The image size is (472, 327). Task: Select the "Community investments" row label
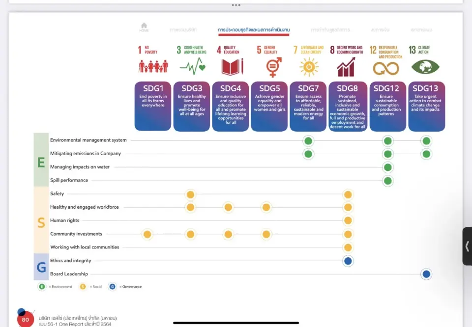76,234
